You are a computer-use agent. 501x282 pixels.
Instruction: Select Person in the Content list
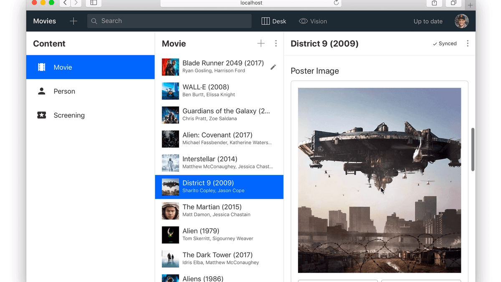(x=90, y=91)
